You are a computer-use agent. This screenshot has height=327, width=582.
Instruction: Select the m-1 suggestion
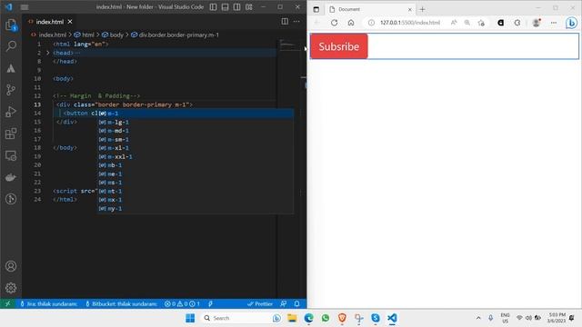point(196,114)
